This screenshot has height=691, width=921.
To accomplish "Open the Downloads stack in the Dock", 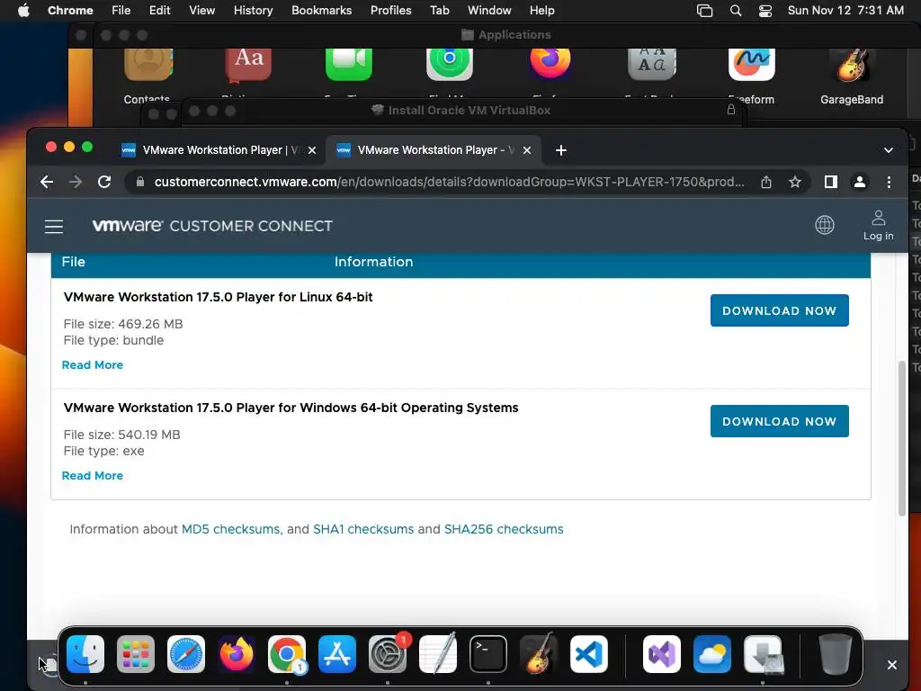I will tap(763, 654).
